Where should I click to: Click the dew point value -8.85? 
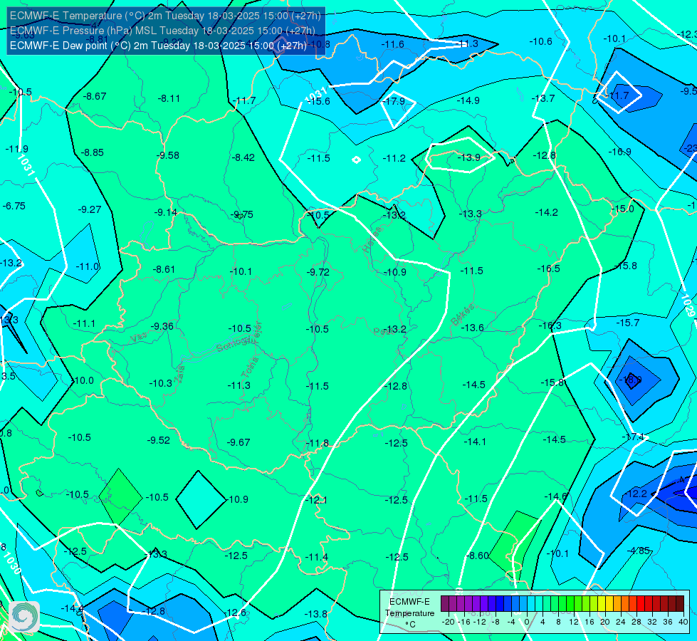[92, 152]
